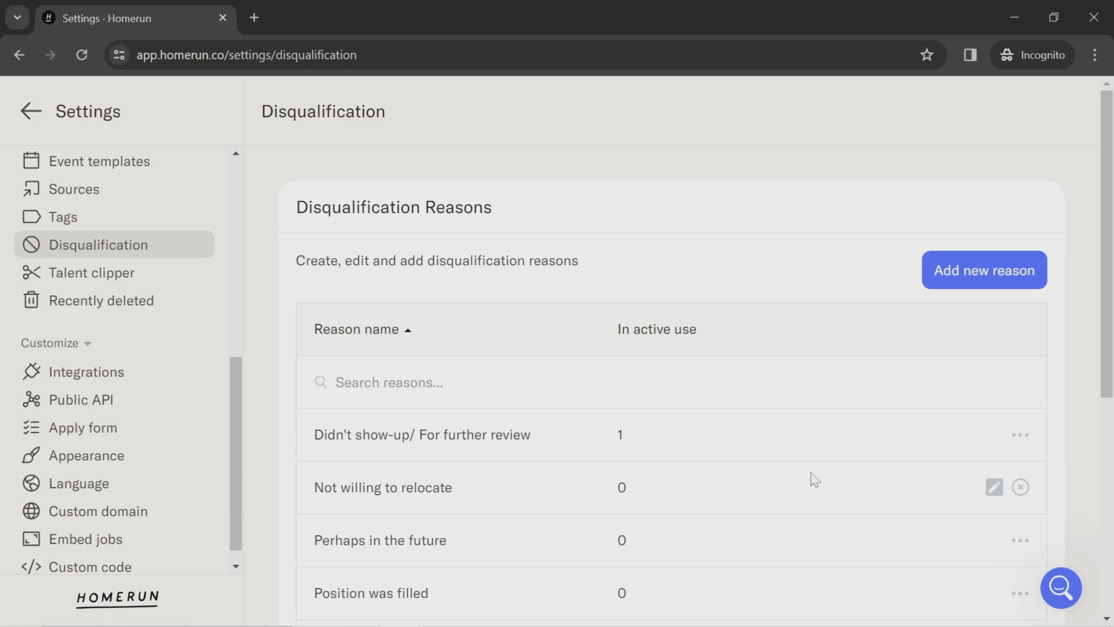The width and height of the screenshot is (1114, 627).
Task: Open the browser side panel
Action: pos(970,55)
